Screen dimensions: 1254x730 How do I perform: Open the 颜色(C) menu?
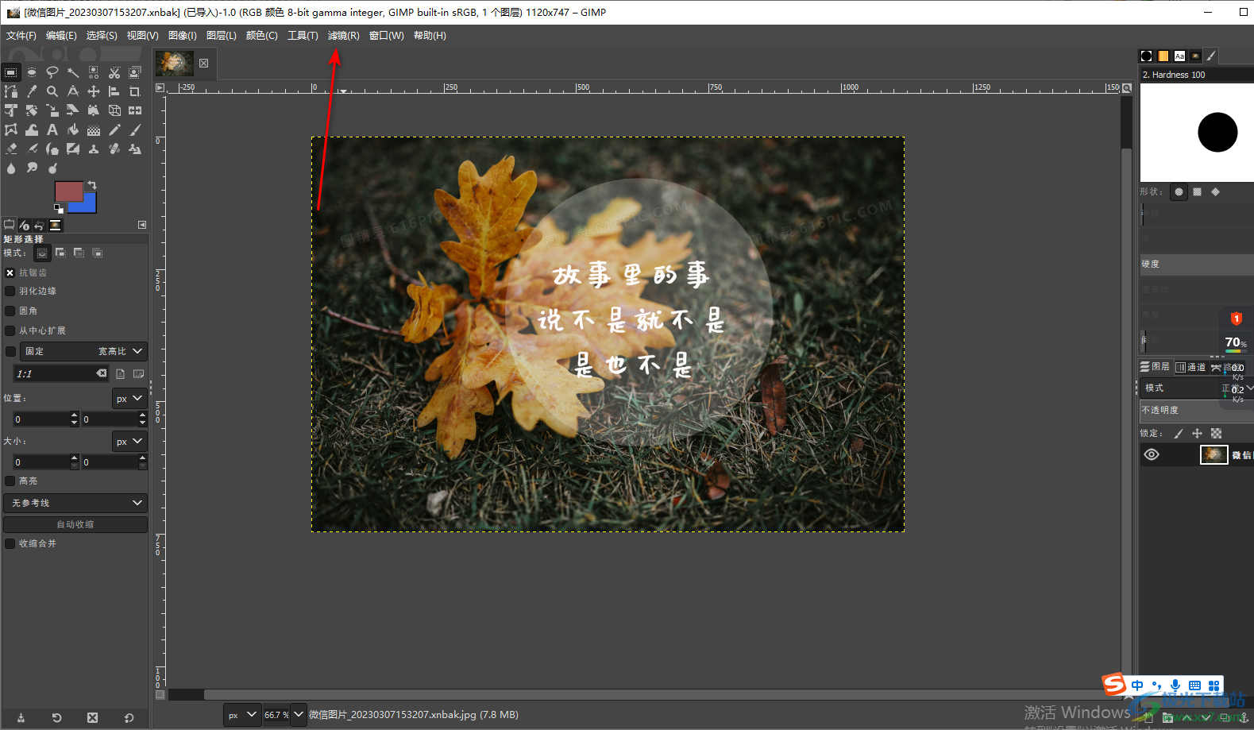click(262, 36)
